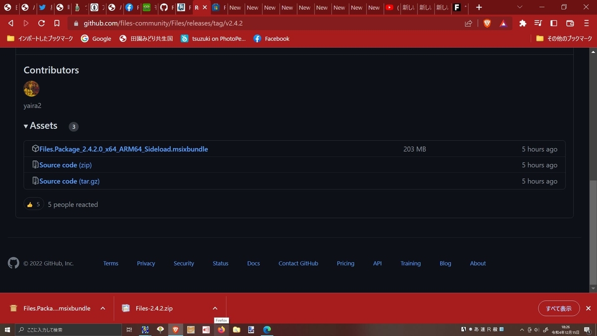Image resolution: width=597 pixels, height=336 pixels.
Task: Open the 田園みどり共生国 bookmark
Action: tap(146, 39)
